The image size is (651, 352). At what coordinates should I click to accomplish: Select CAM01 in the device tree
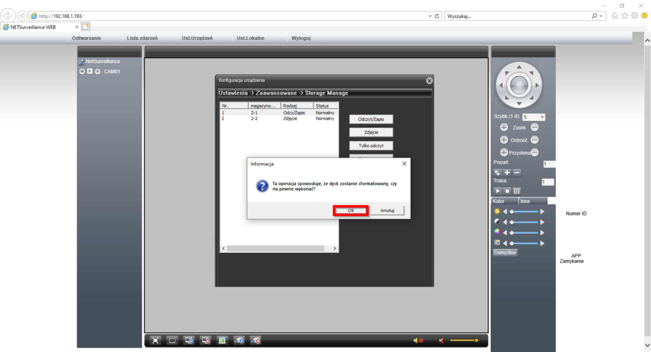112,71
